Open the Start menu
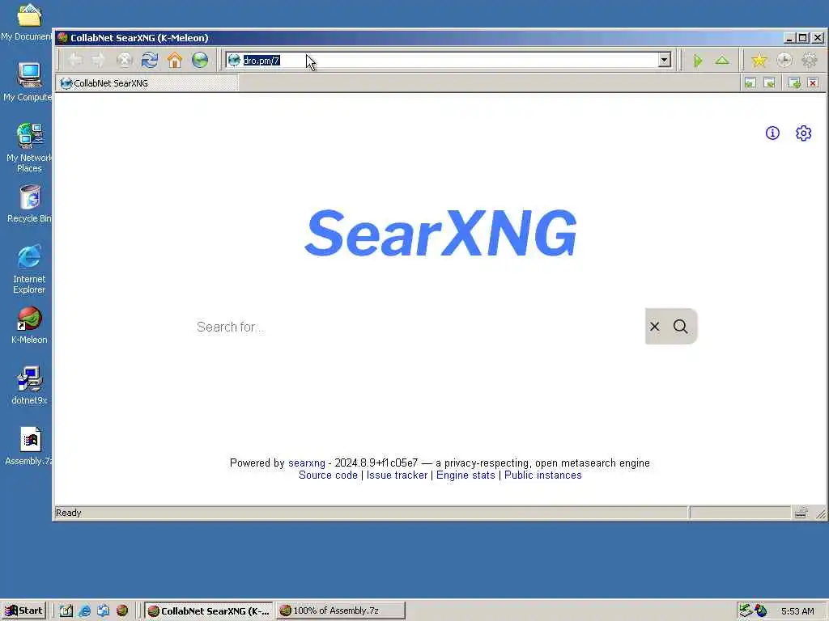The height and width of the screenshot is (621, 829). (23, 610)
